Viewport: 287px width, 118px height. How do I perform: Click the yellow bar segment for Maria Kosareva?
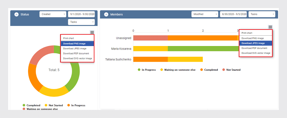150,49
